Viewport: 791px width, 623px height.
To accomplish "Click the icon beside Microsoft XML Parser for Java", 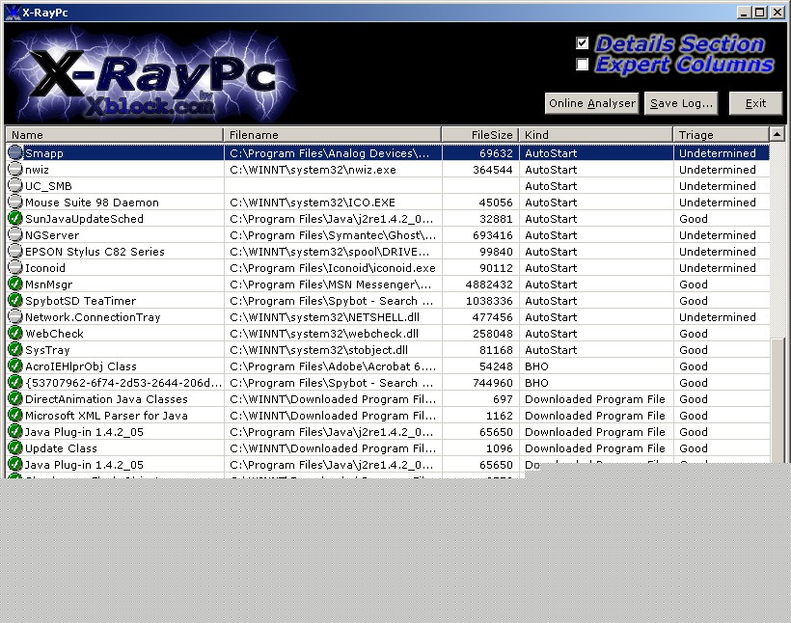I will point(15,415).
